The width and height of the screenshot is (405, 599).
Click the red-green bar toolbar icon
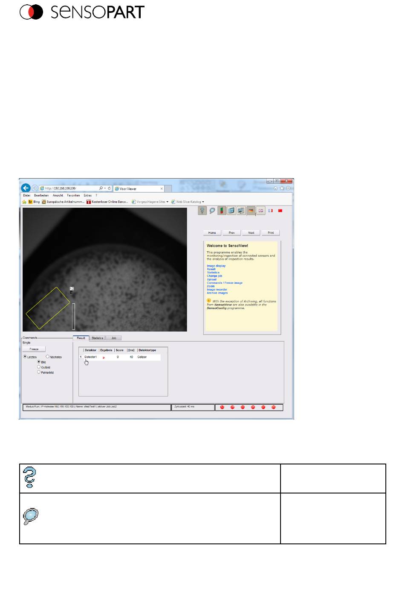point(222,211)
